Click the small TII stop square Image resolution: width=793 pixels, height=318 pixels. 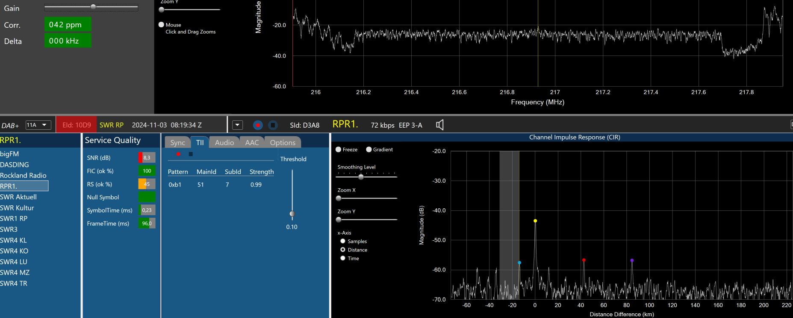pos(191,154)
